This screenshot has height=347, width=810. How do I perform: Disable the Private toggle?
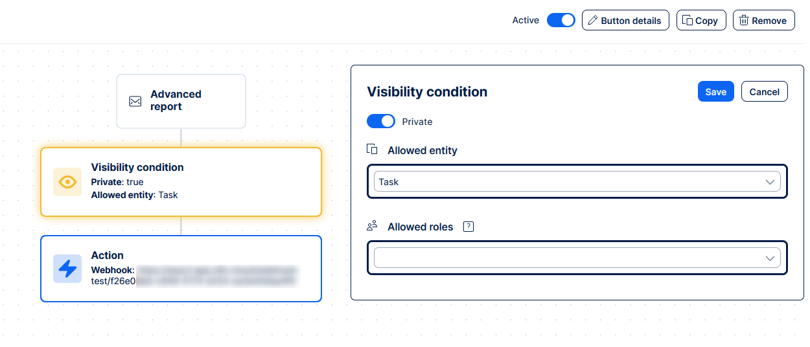(380, 121)
